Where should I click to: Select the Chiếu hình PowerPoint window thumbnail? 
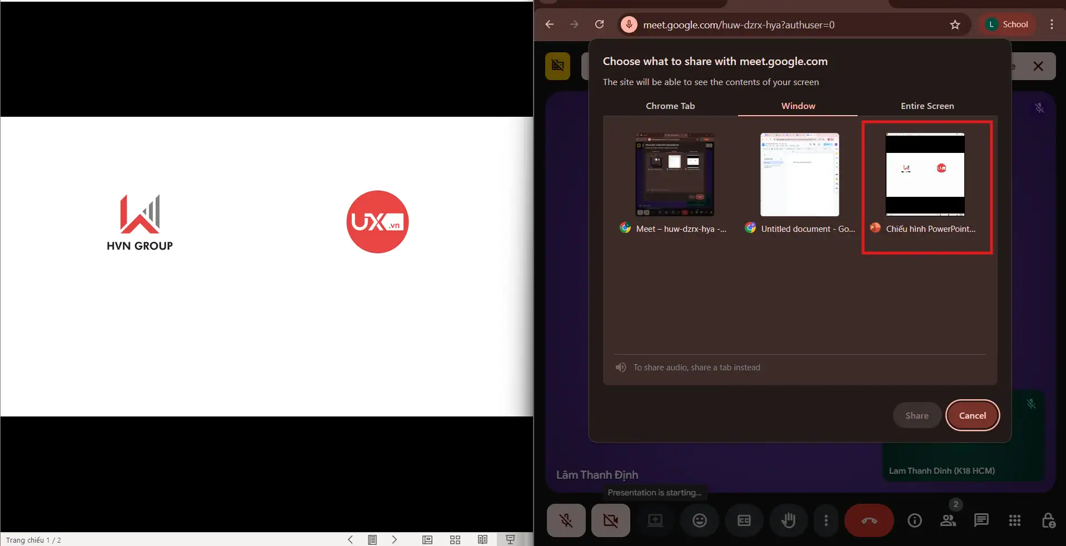coord(925,175)
